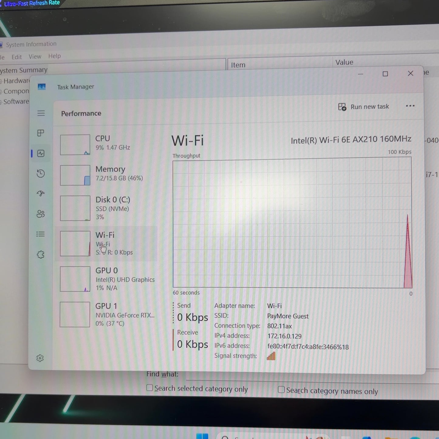Click the Send 0 Kbps value

pos(193,317)
